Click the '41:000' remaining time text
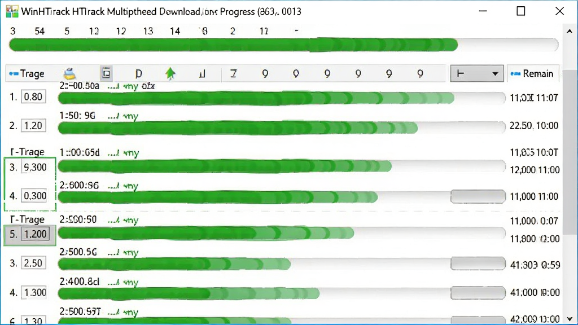Viewport: 578px width, 325px height. 523,293
